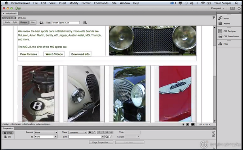Image resolution: width=243 pixels, height=150 pixels.
Task: Click the tablet size icon in status bar
Action: (188, 124)
